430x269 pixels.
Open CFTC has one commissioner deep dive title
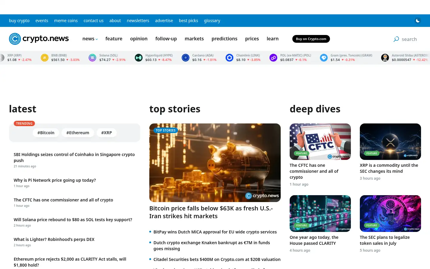click(x=314, y=171)
